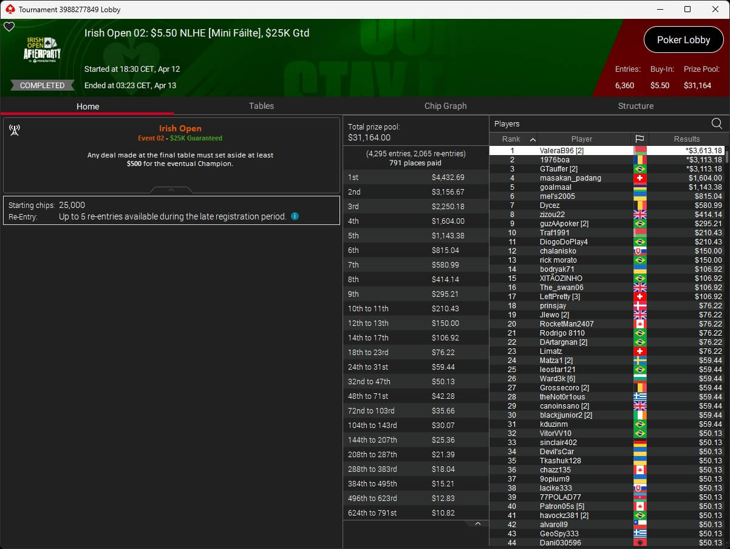The image size is (730, 549).
Task: Sort by Player column header
Action: (581, 139)
